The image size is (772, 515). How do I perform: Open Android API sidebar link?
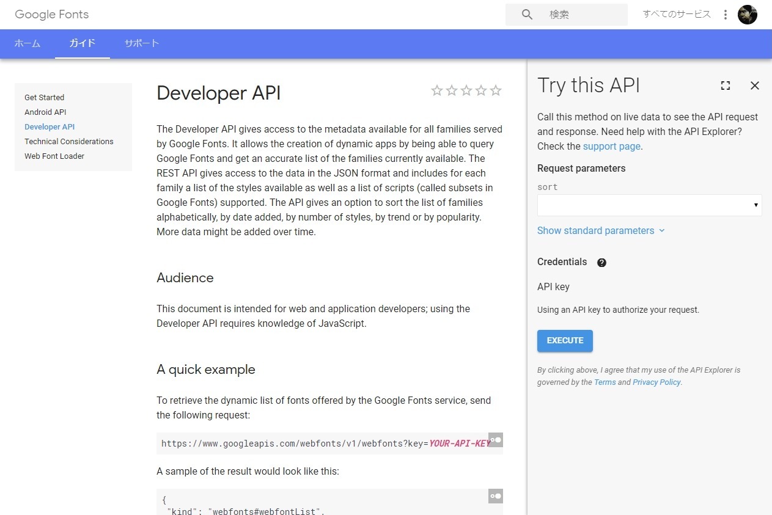pyautogui.click(x=45, y=112)
